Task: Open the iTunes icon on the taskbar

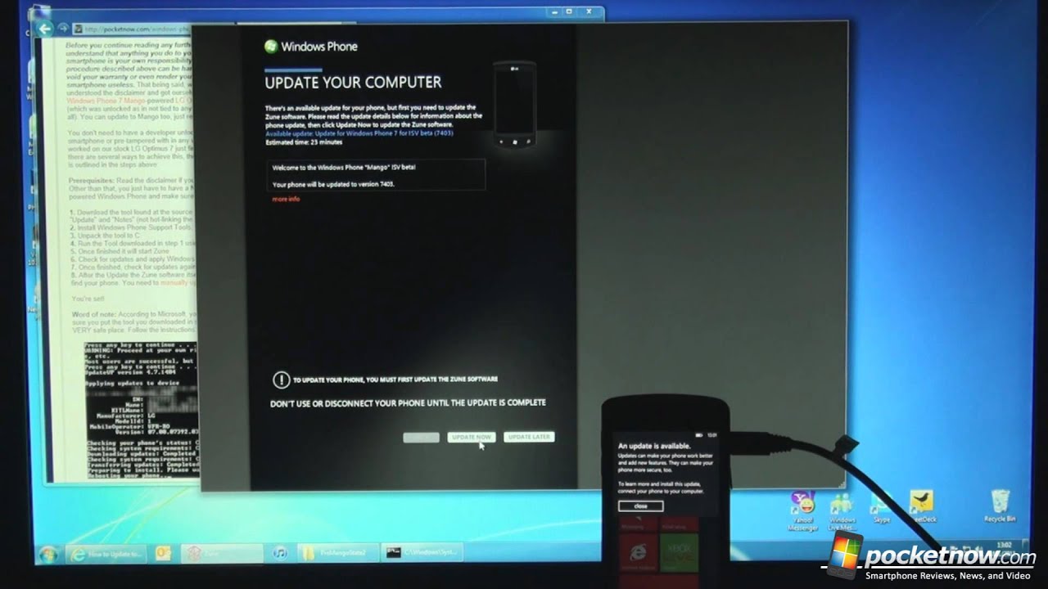Action: [x=280, y=554]
